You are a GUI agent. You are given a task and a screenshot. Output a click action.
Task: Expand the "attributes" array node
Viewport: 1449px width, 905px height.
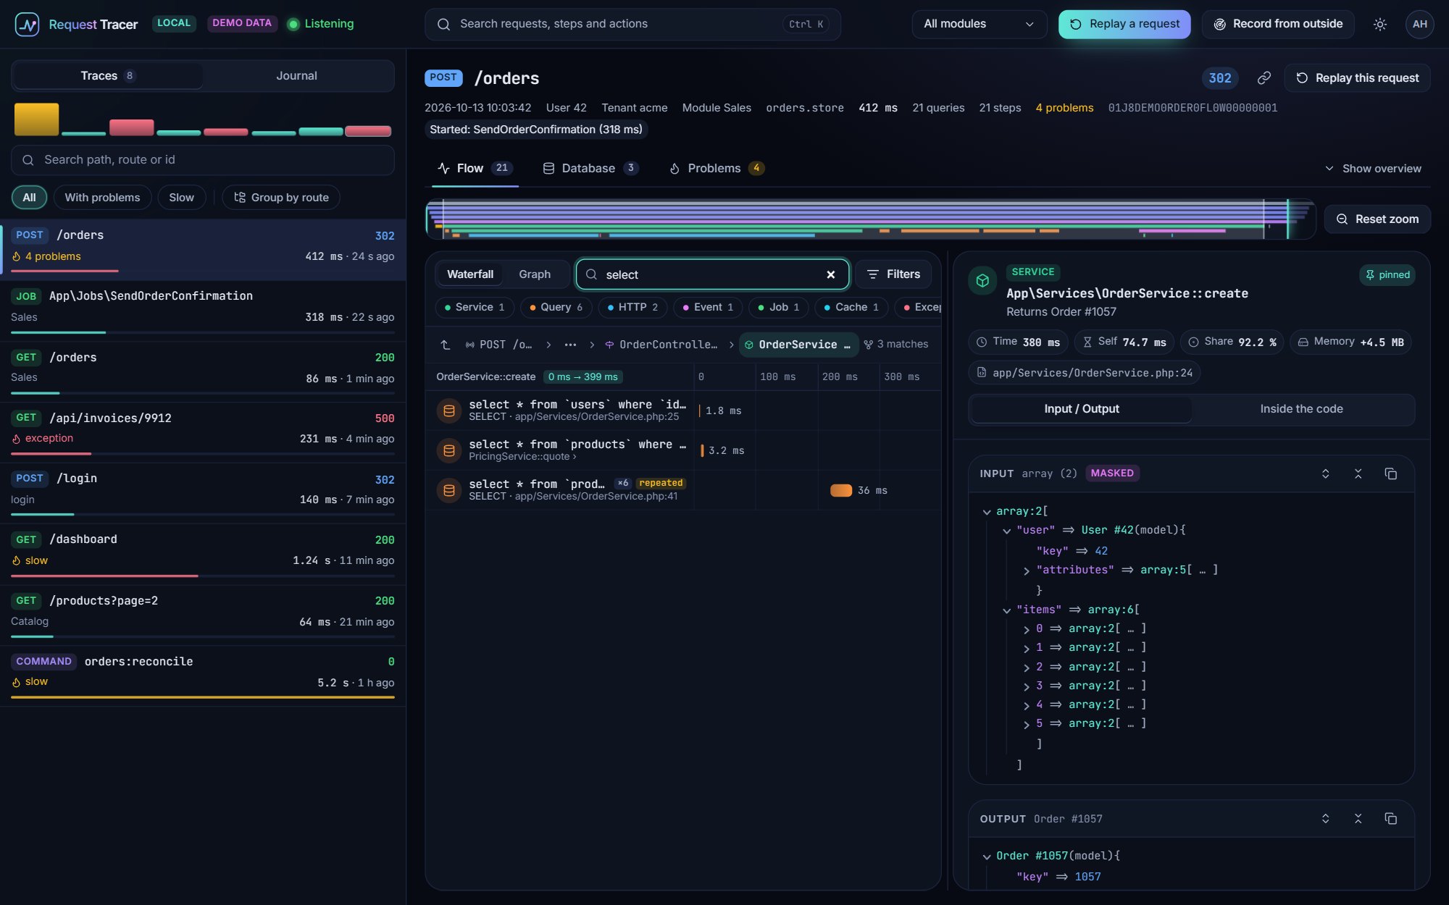[x=1026, y=571]
